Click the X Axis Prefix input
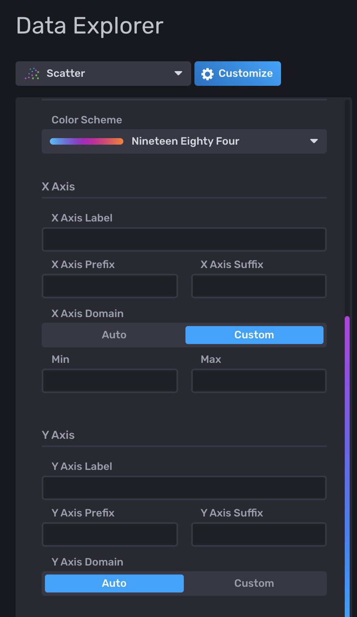Image resolution: width=357 pixels, height=617 pixels. point(110,286)
